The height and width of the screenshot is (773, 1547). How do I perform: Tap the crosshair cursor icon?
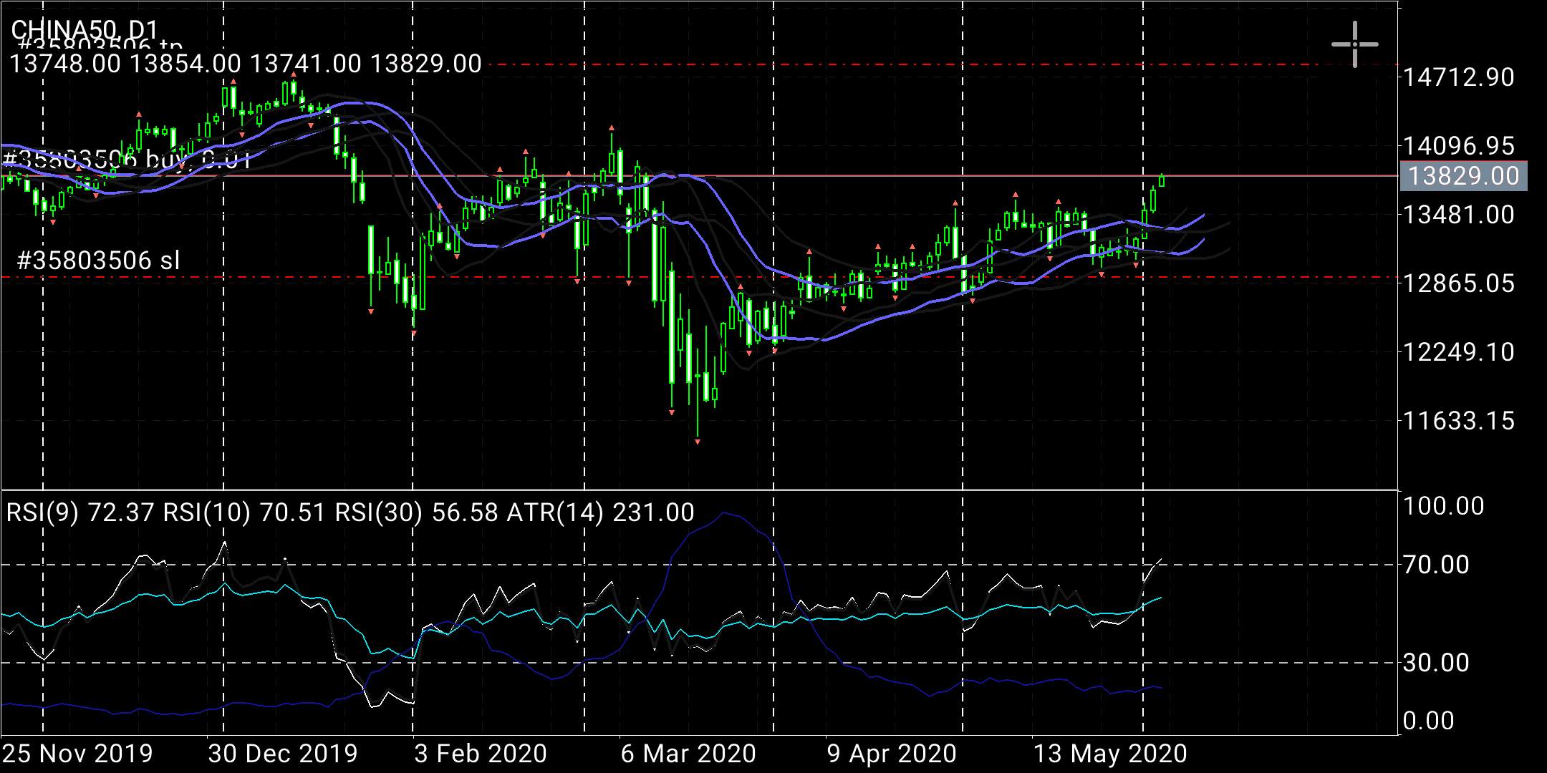(x=1354, y=44)
